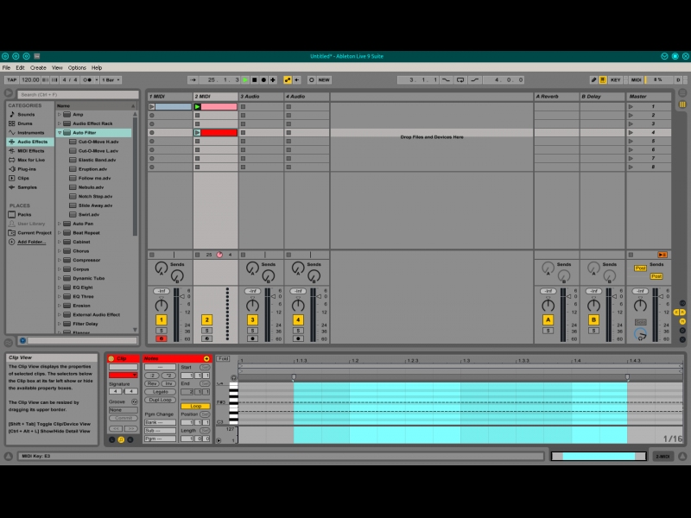691x518 pixels.
Task: Launch Master scene 1
Action: 631,107
